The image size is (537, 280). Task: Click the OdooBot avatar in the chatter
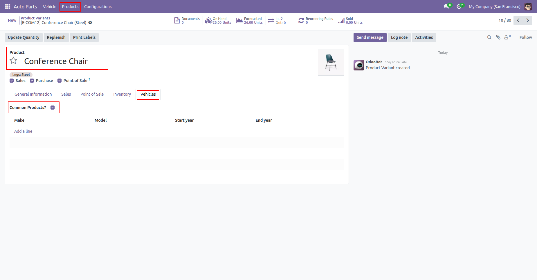click(359, 65)
